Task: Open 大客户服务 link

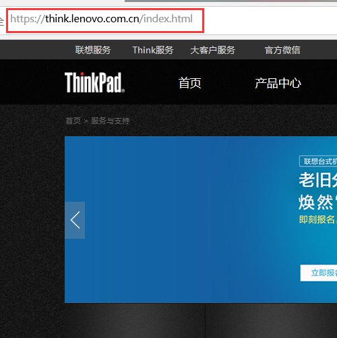Action: click(x=212, y=50)
